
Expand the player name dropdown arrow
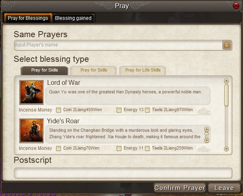[x=227, y=45]
